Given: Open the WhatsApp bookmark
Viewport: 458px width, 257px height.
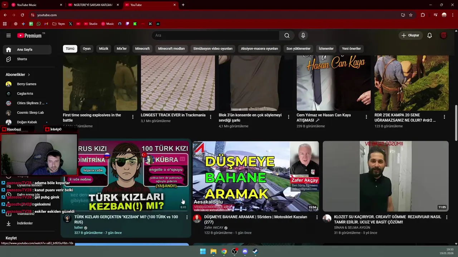Looking at the screenshot, I should click(39, 24).
